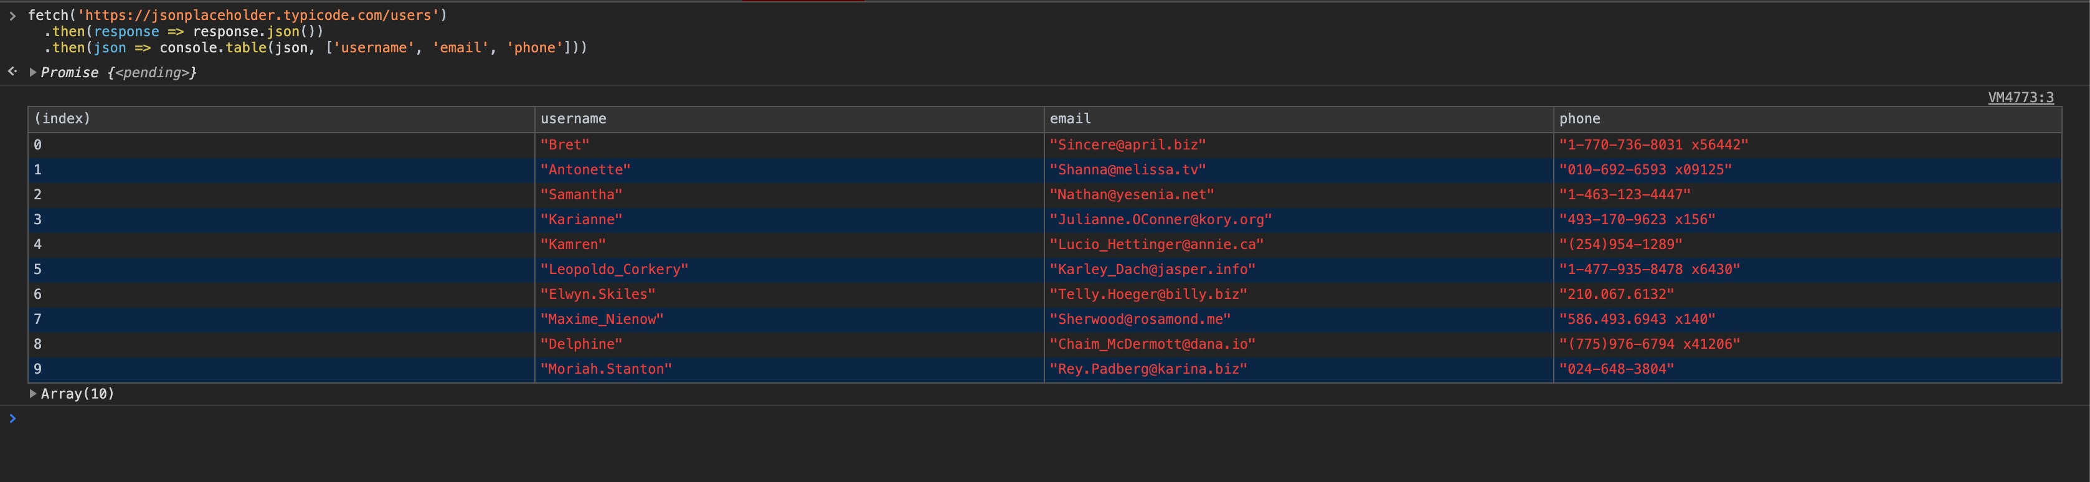Click phone 1-770-736-8031 x56442
The width and height of the screenshot is (2090, 482).
pyautogui.click(x=1653, y=144)
